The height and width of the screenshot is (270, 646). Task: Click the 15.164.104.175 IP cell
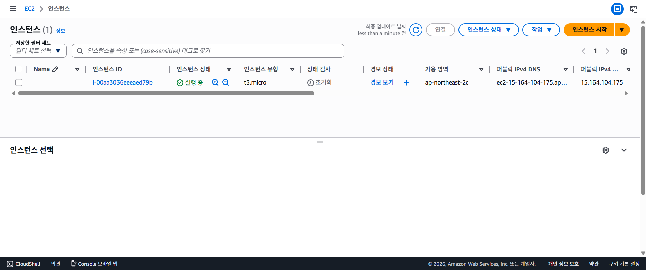(602, 82)
